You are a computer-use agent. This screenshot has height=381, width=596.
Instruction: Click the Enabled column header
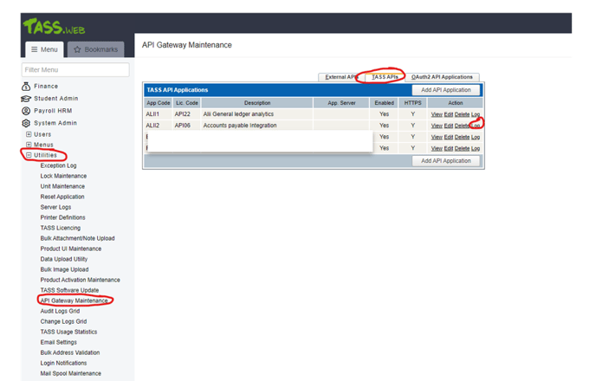[384, 103]
